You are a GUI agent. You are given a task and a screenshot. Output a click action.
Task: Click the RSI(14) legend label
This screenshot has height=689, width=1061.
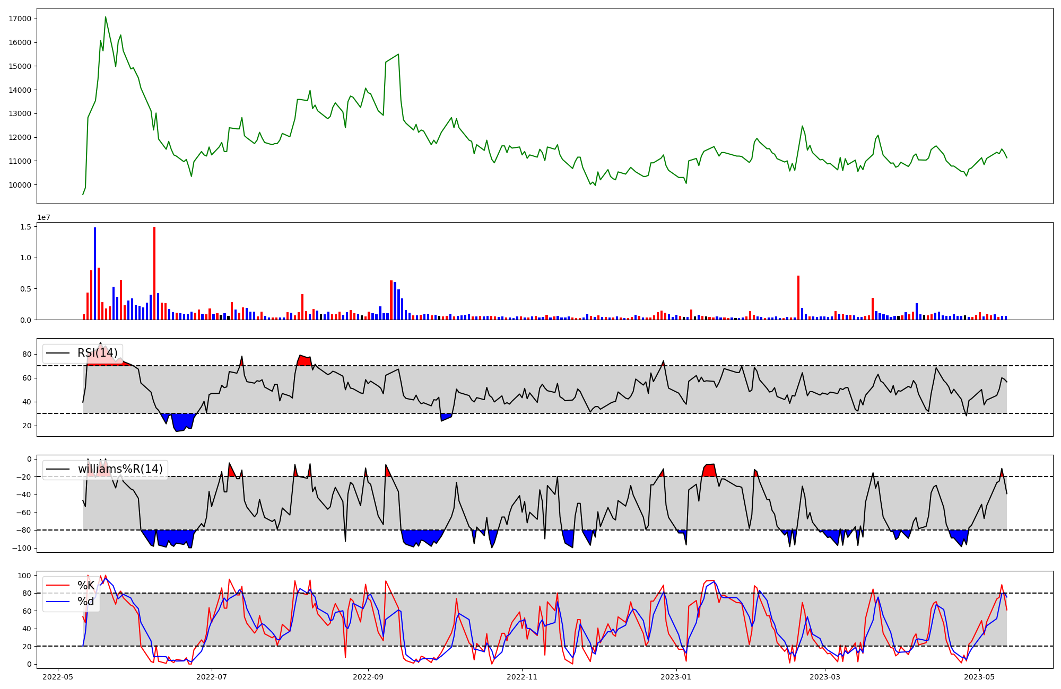coord(98,353)
